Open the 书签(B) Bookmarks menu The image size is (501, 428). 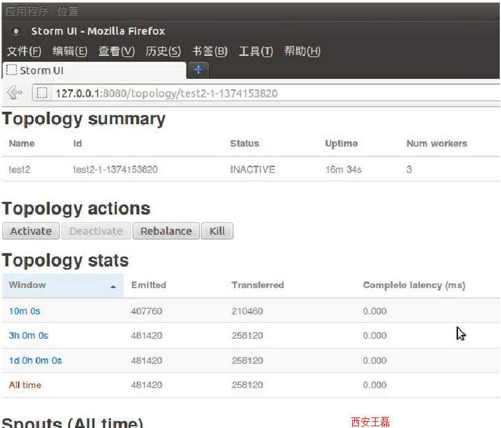click(x=210, y=52)
